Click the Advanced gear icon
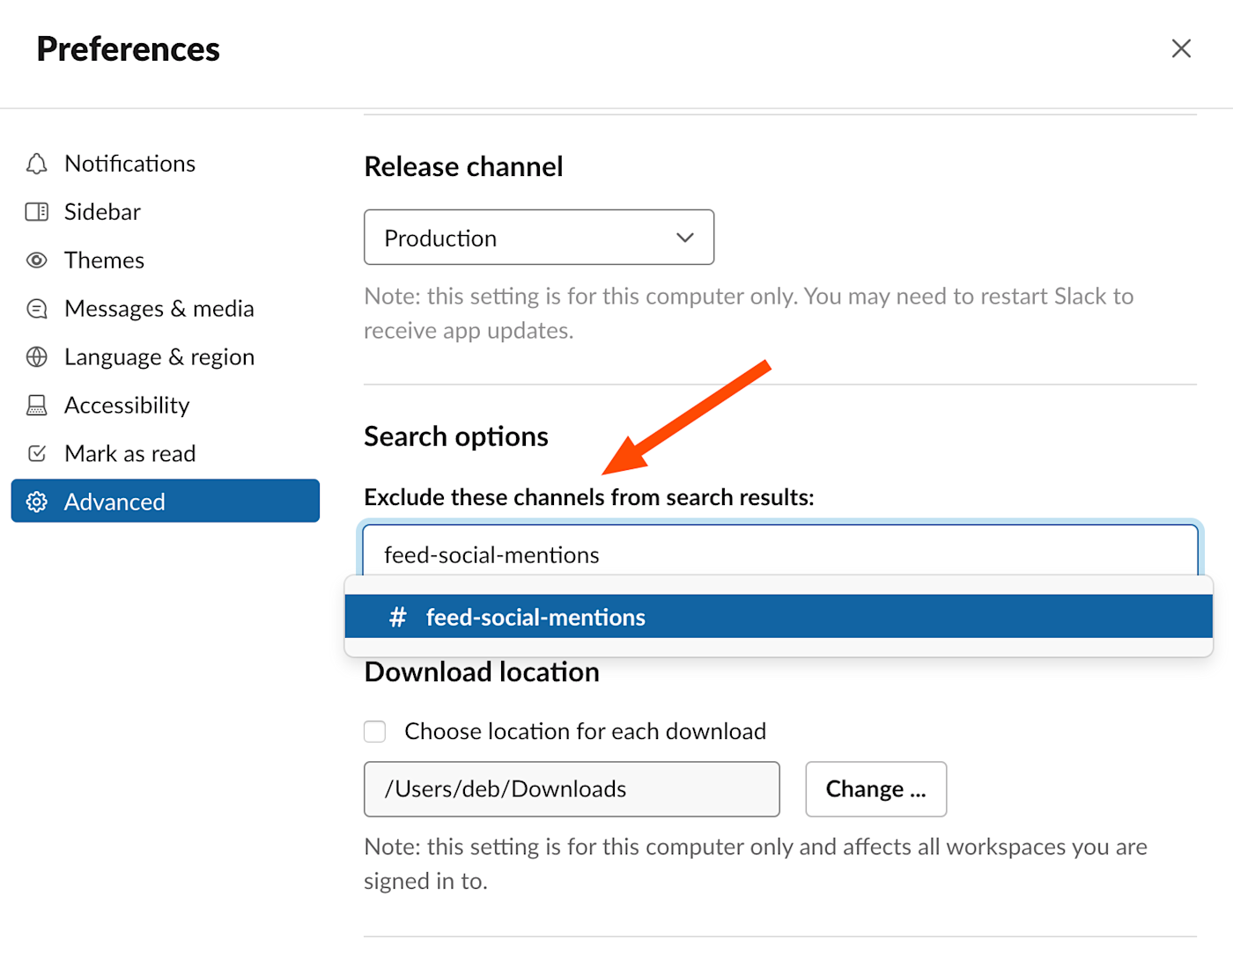Image resolution: width=1233 pixels, height=967 pixels. (36, 502)
